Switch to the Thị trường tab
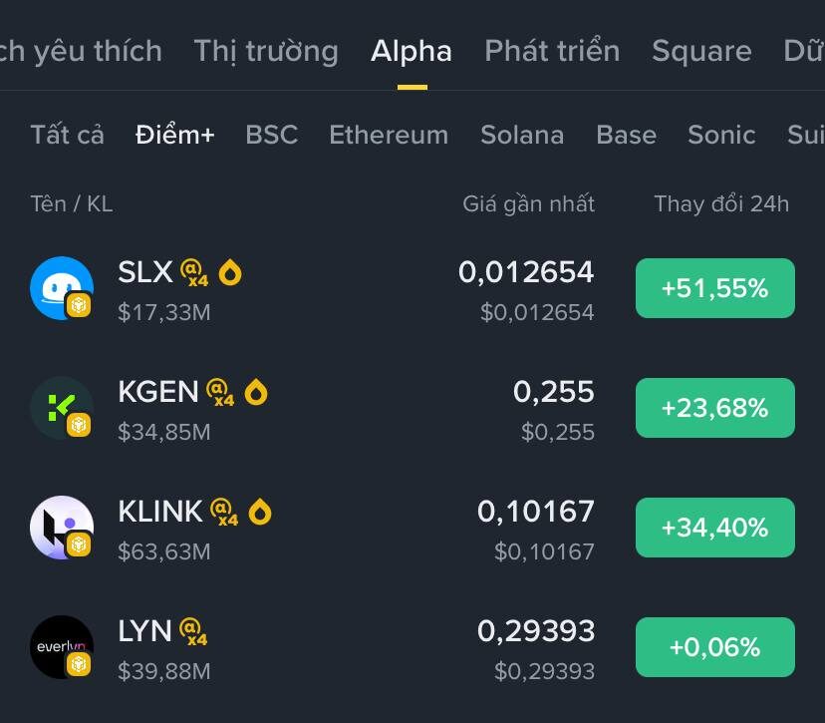 click(x=265, y=51)
